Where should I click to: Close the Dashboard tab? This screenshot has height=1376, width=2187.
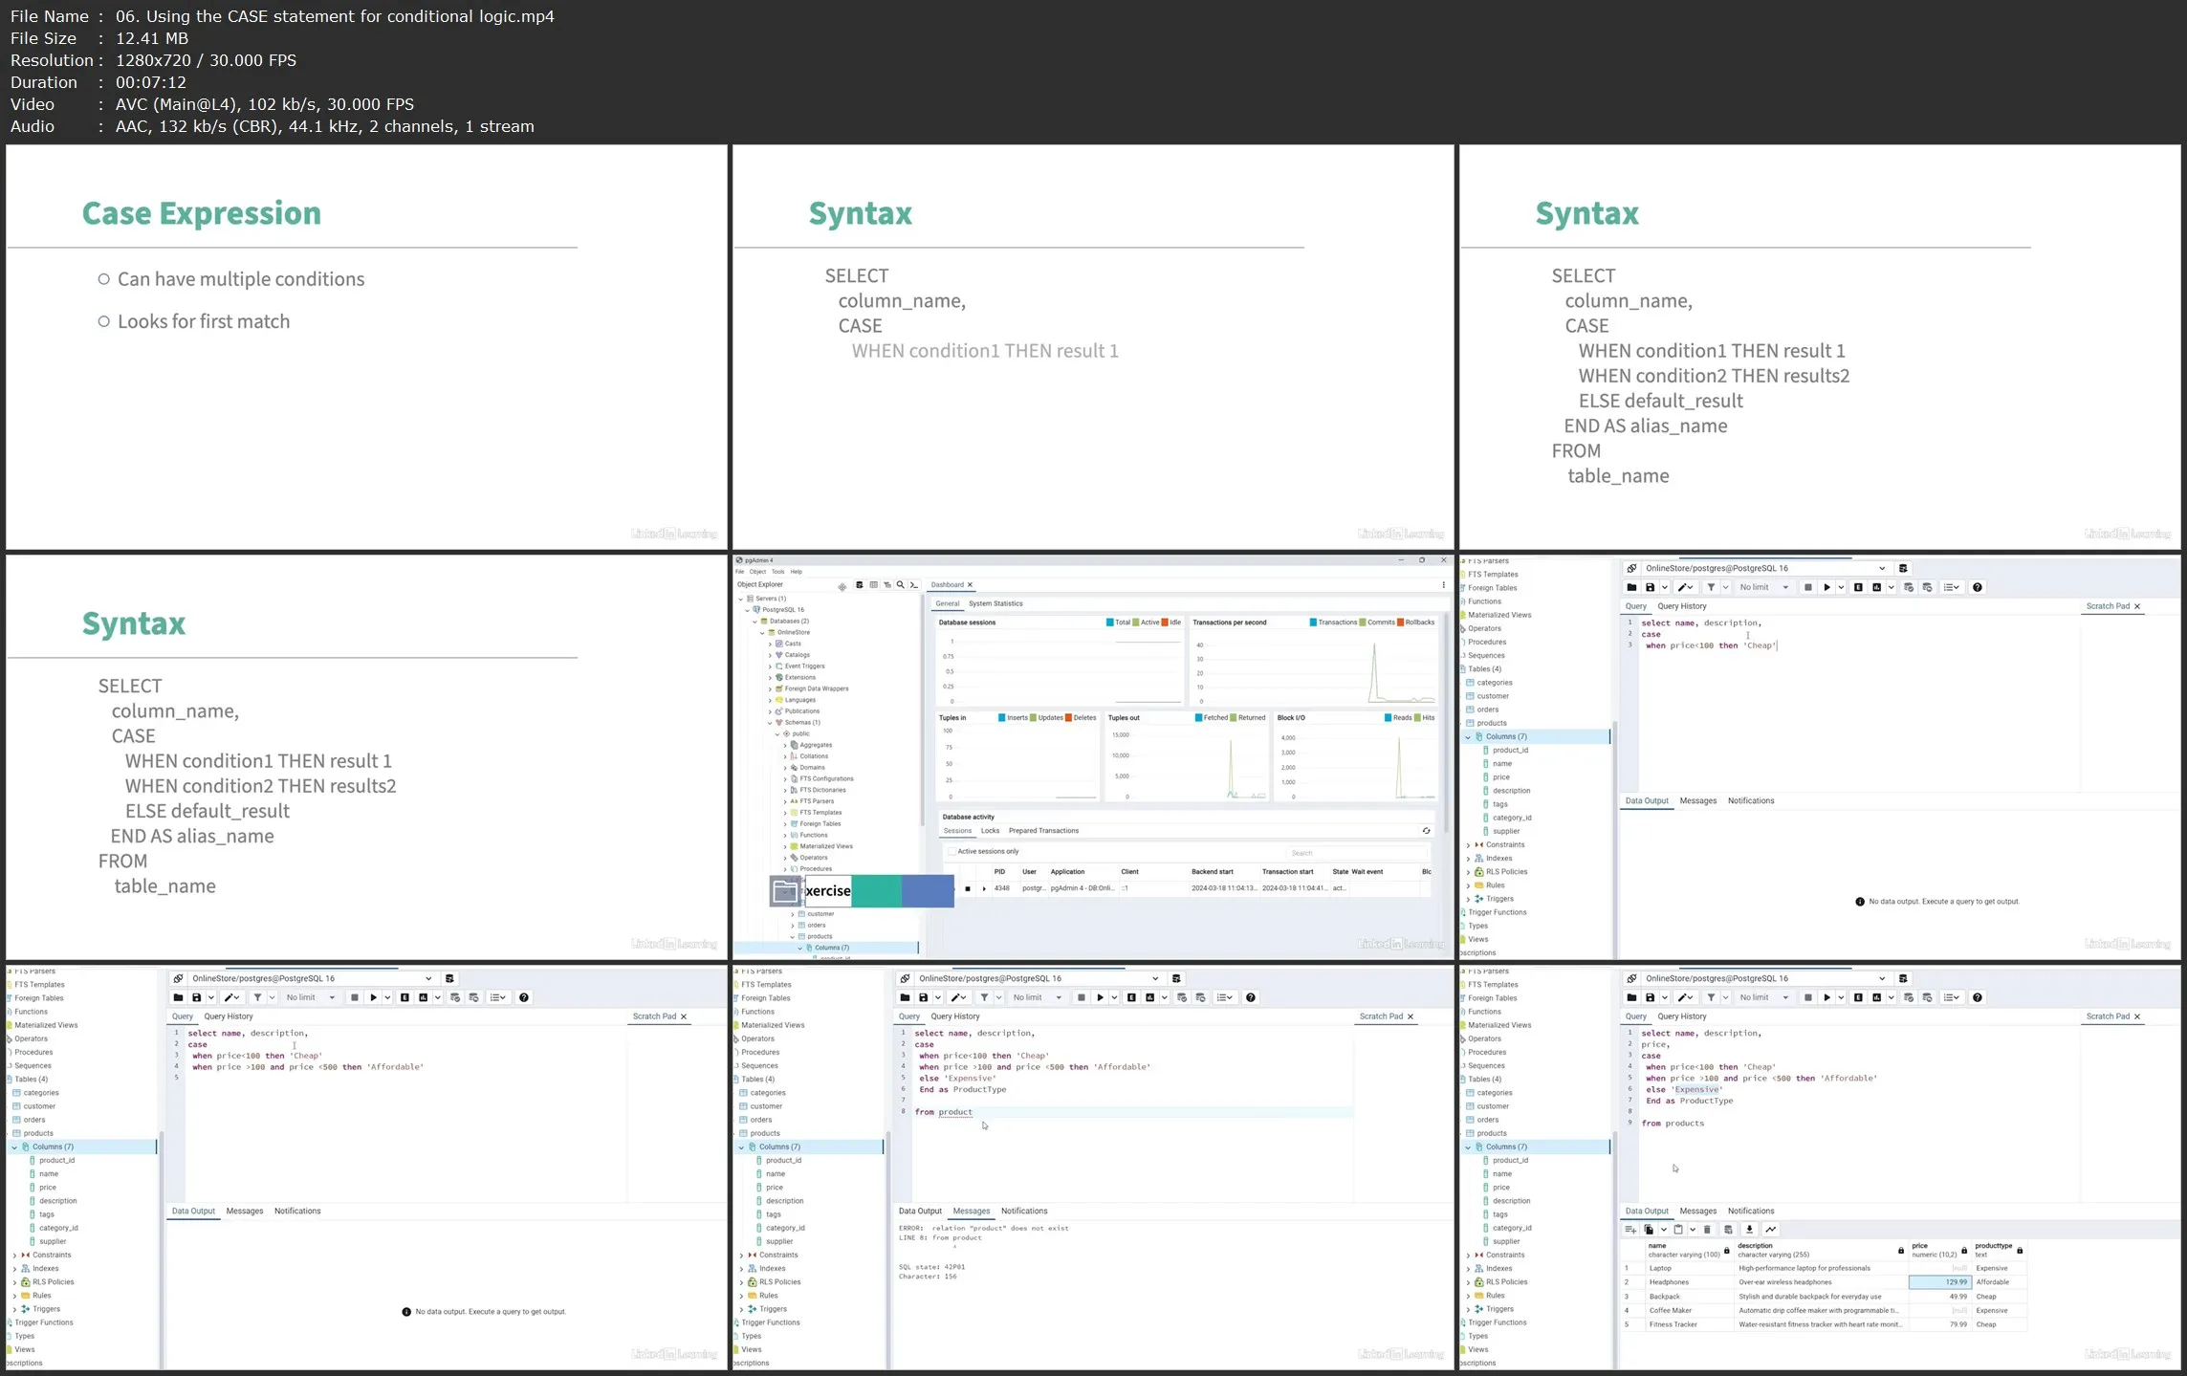[x=970, y=584]
